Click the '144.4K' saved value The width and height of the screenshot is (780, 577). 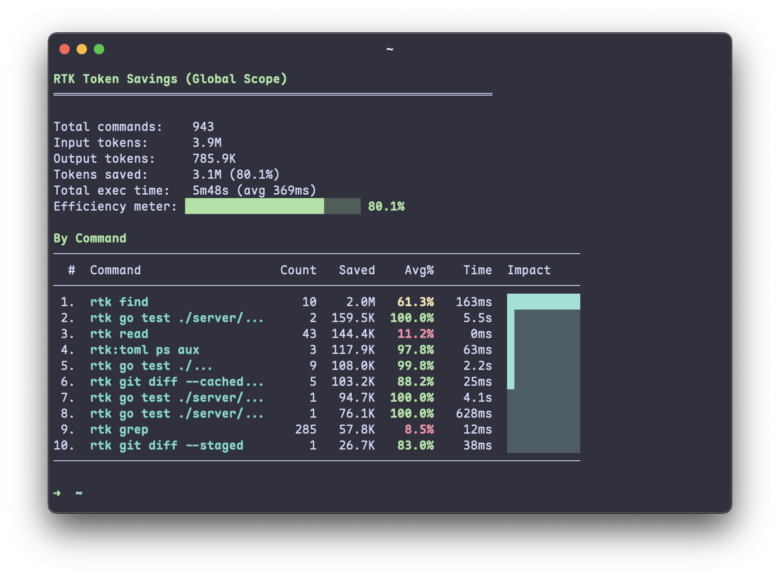[x=353, y=334]
